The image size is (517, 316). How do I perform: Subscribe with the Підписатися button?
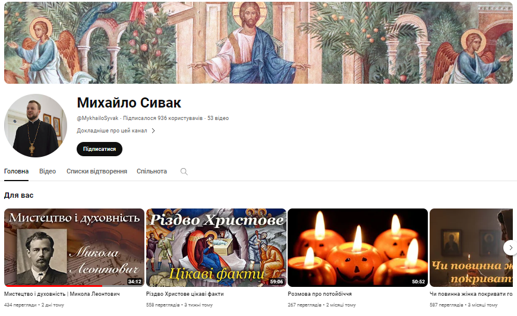(100, 149)
